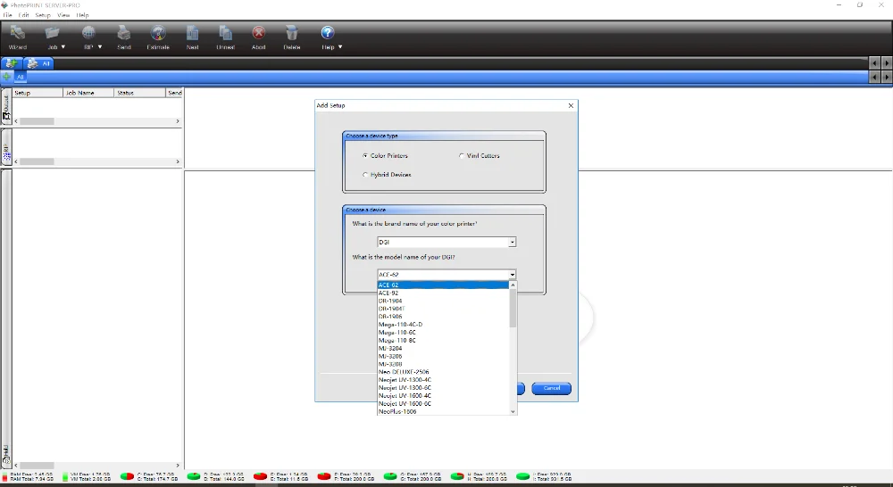Screen dimensions: 893x487
Task: Open the brand name dropdown showing DGI
Action: pos(446,242)
